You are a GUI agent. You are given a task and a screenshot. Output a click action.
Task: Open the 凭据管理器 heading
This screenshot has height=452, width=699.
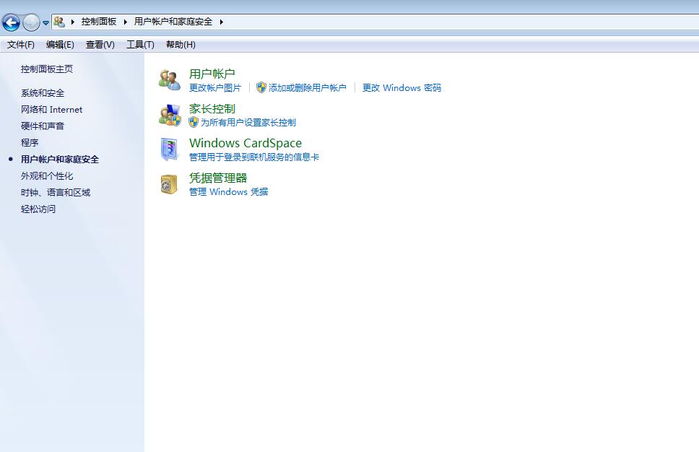pos(218,178)
